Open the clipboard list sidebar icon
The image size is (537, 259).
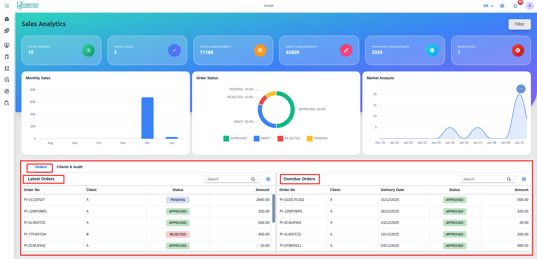[x=7, y=103]
